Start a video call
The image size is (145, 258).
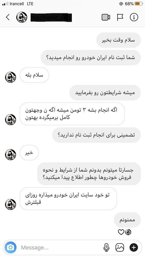[106, 17]
